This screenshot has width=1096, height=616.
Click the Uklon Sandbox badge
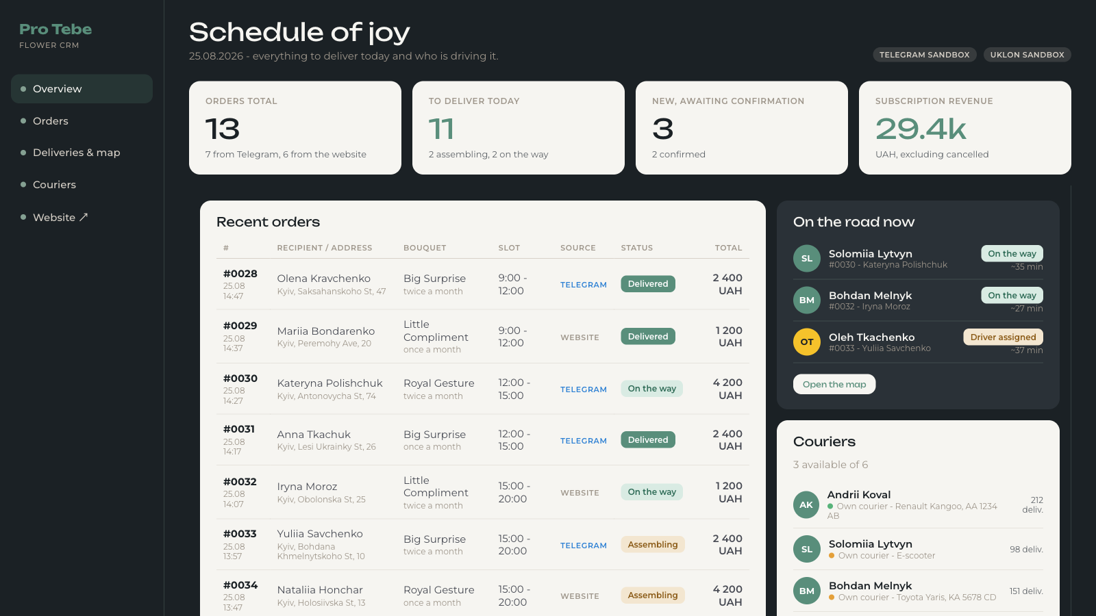point(1027,55)
